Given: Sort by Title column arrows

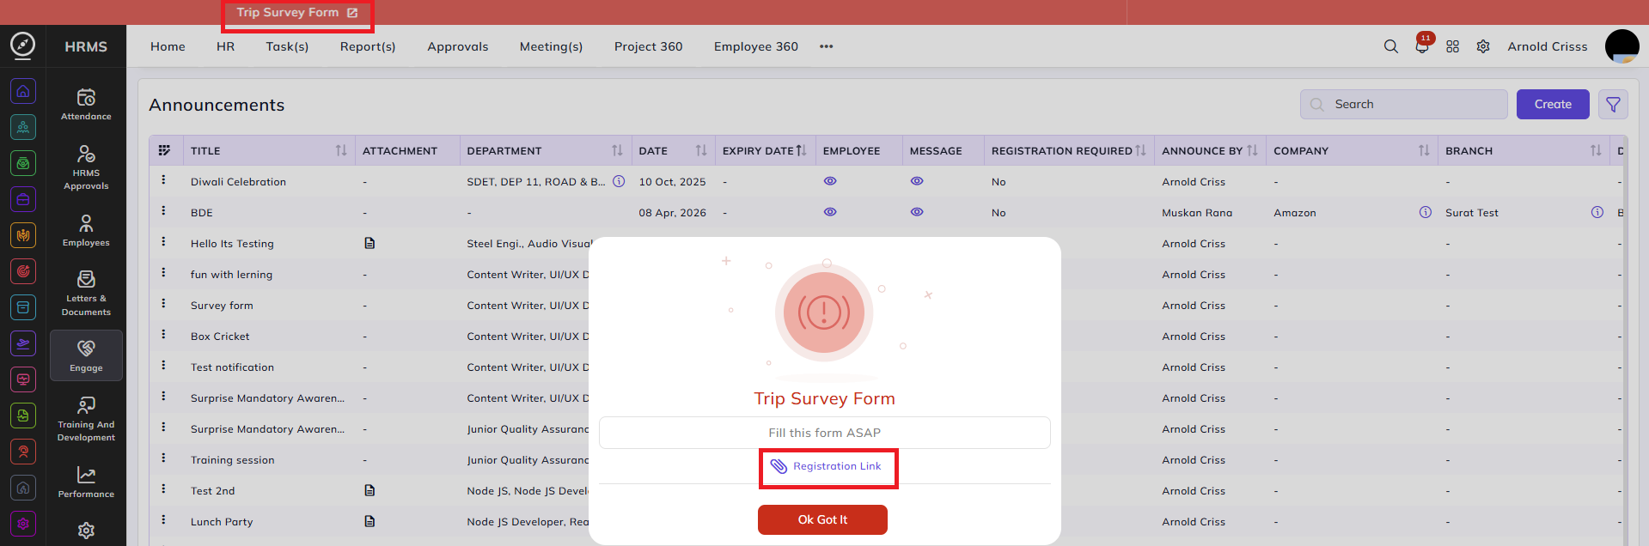Looking at the screenshot, I should click(x=341, y=150).
